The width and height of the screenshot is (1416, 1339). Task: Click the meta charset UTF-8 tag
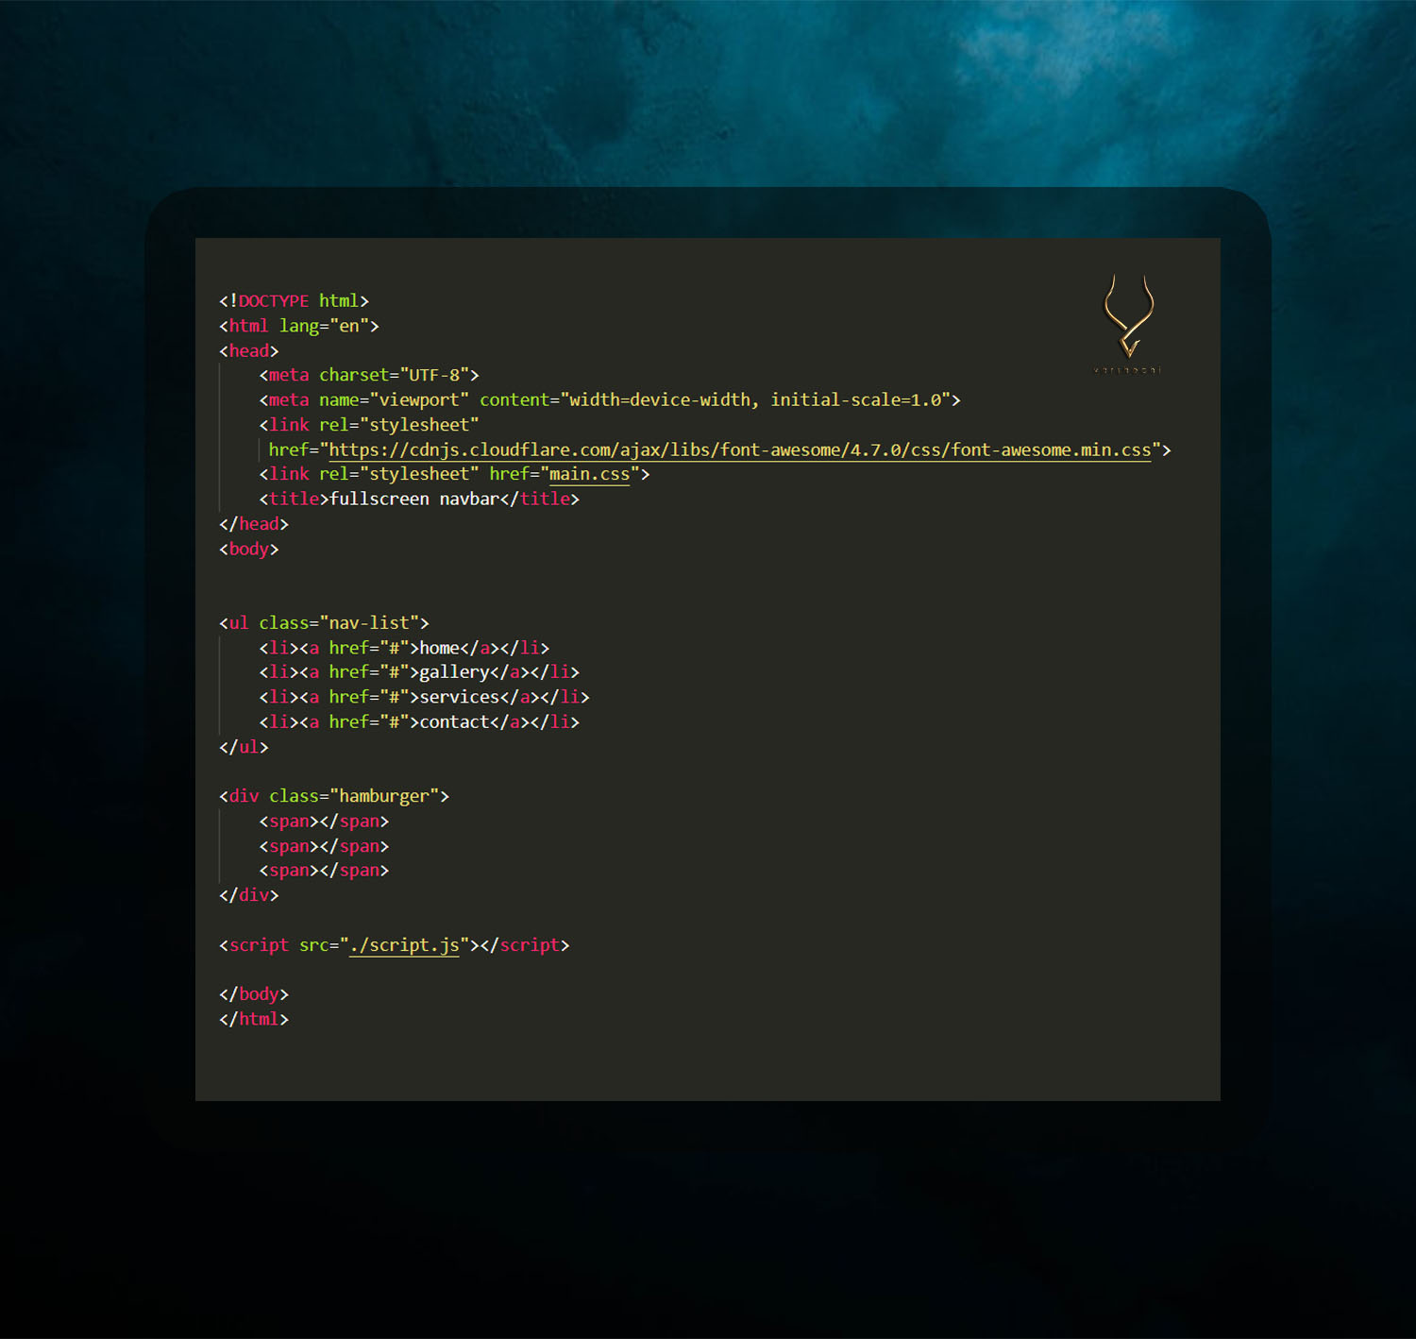(368, 374)
